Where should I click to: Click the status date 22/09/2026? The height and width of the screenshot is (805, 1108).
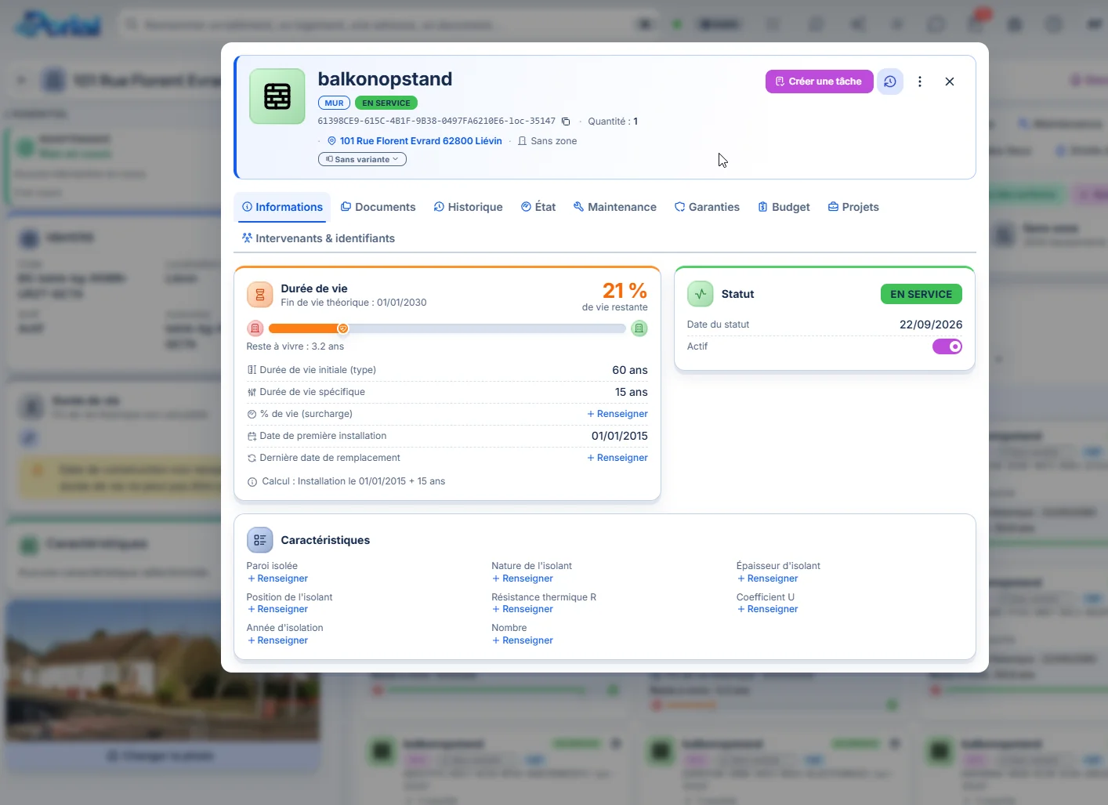click(x=931, y=325)
